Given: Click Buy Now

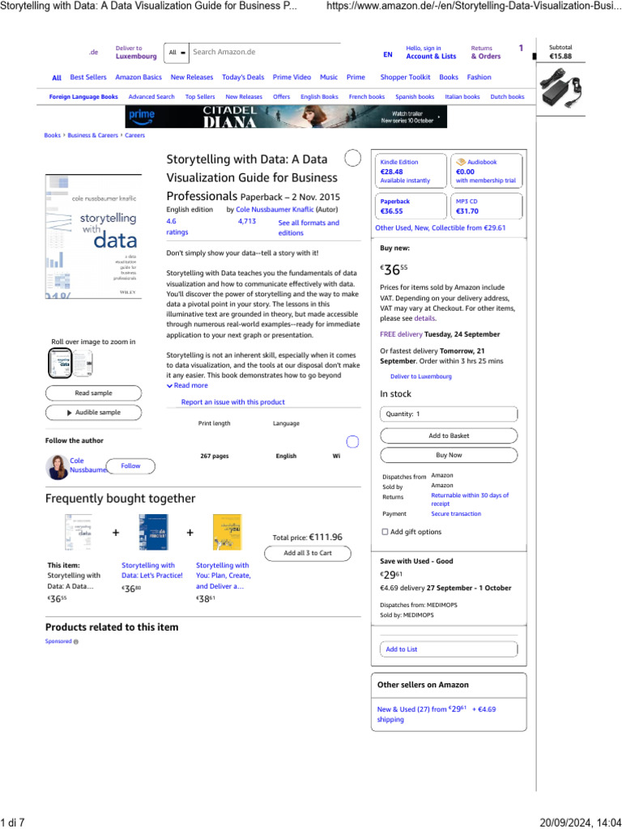Looking at the screenshot, I should tap(449, 455).
